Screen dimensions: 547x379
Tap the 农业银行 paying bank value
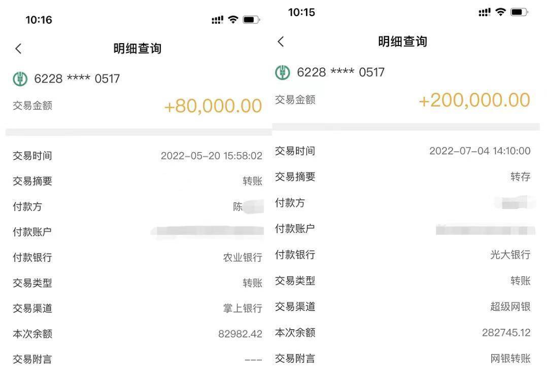243,258
